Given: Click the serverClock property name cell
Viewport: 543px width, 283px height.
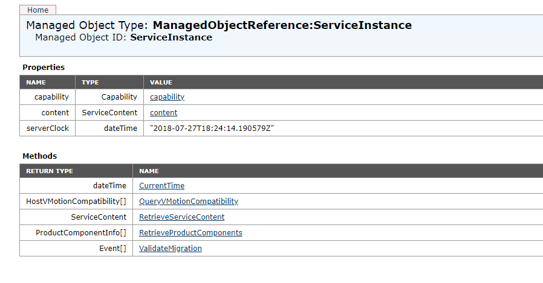Looking at the screenshot, I should 47,128.
